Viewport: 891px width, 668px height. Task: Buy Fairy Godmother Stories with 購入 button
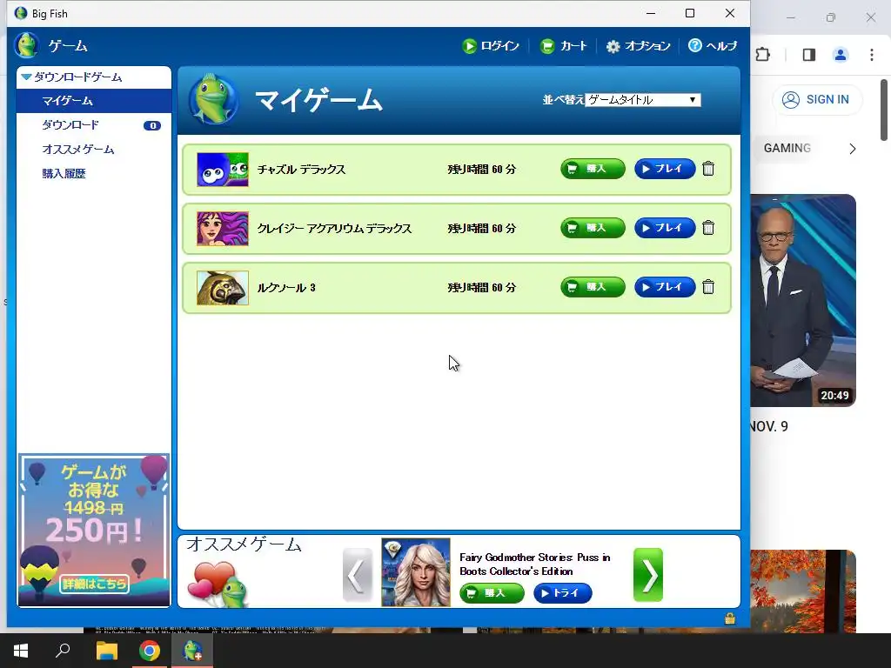pos(492,593)
